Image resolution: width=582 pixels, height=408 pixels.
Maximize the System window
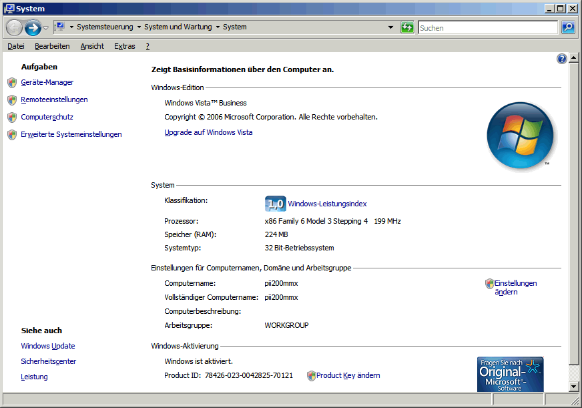(x=561, y=9)
